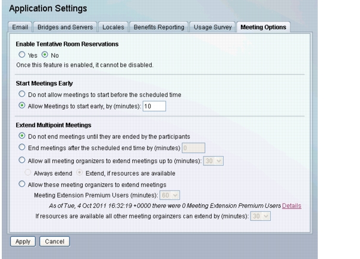360x259 pixels.
Task: Select the Benefits Reporting tab
Action: [159, 27]
